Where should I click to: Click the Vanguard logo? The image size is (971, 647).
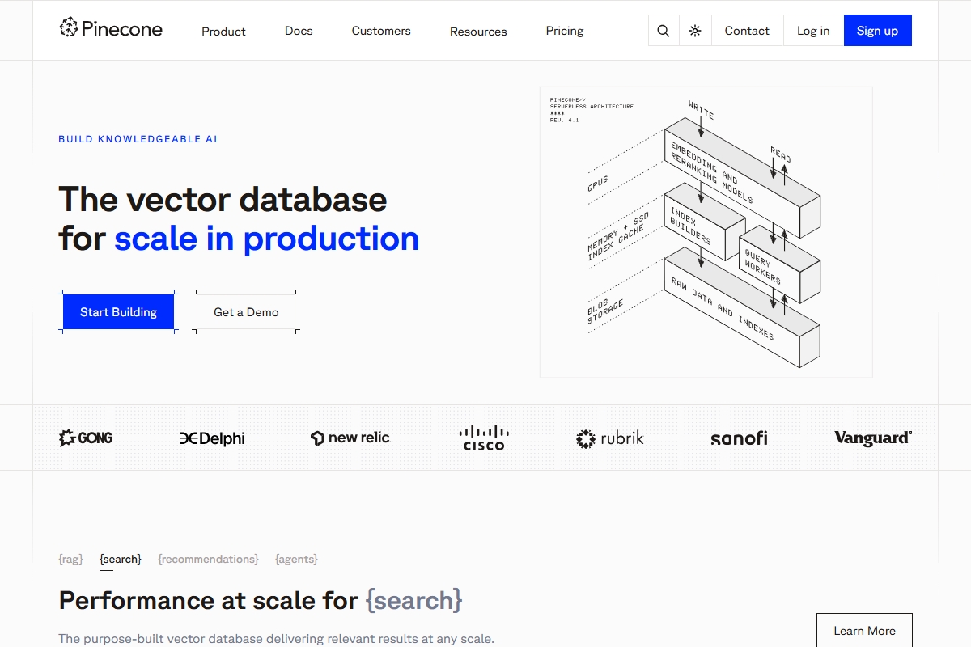(x=872, y=438)
